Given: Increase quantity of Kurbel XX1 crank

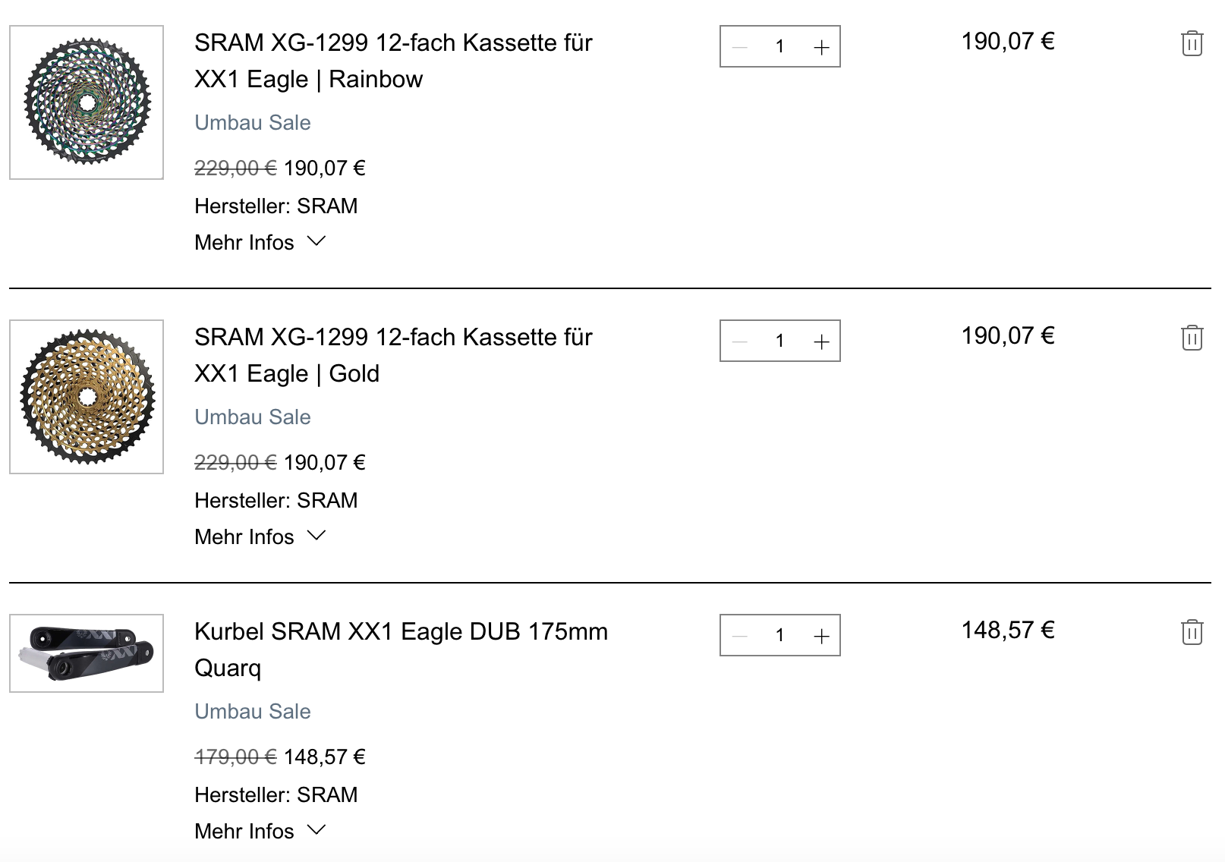Looking at the screenshot, I should click(x=821, y=636).
